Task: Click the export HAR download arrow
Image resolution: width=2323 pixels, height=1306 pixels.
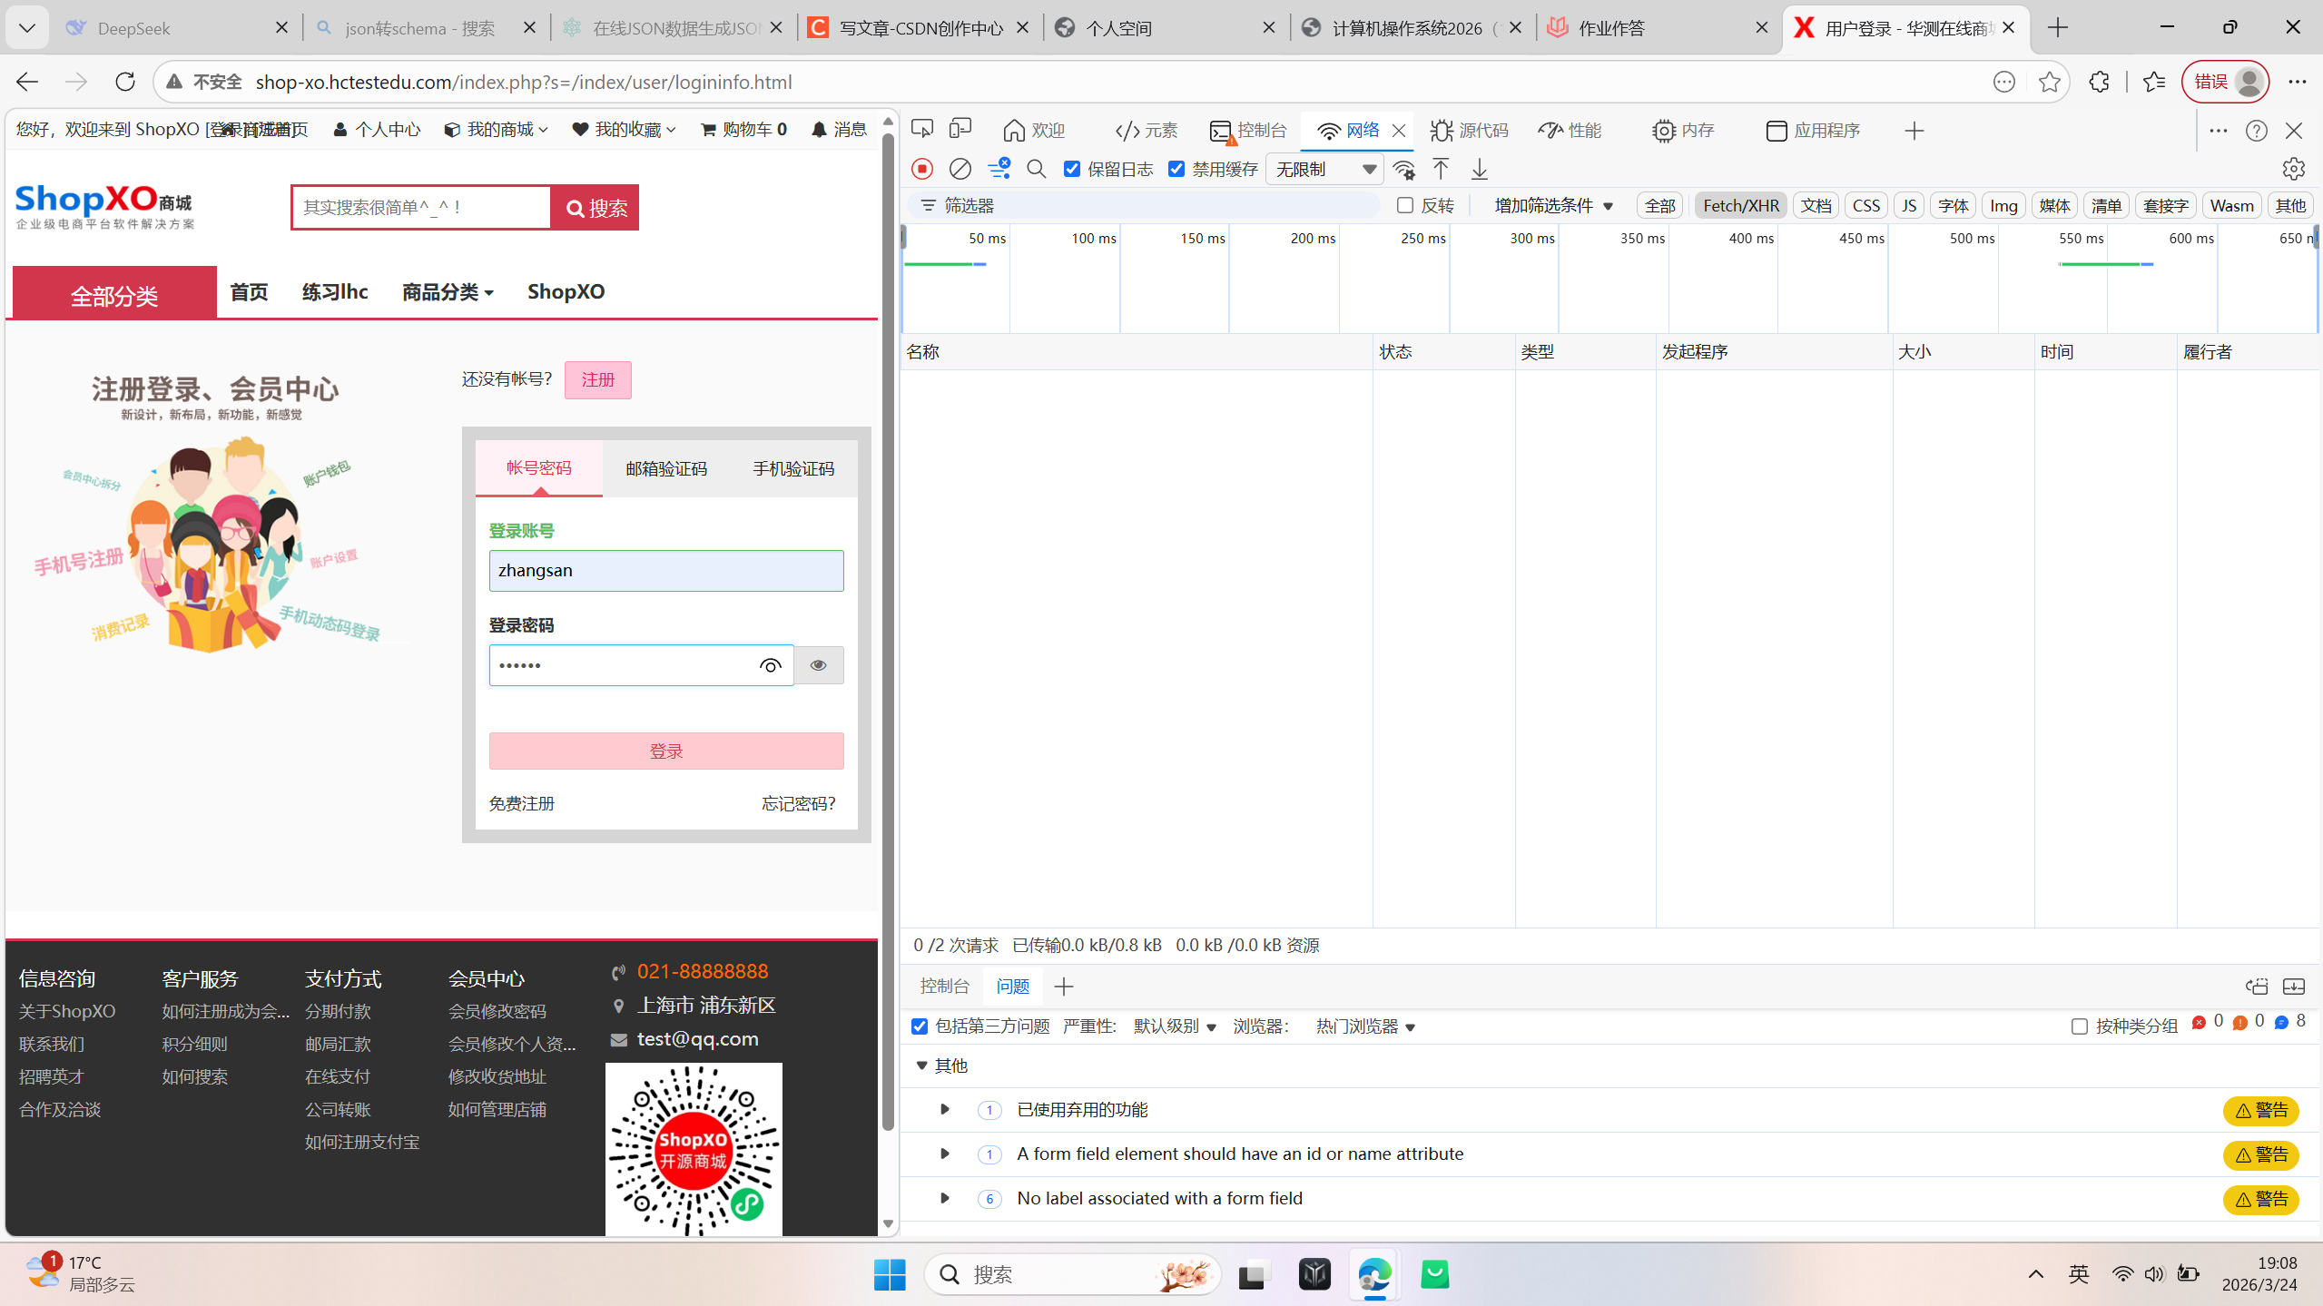Action: pyautogui.click(x=1479, y=169)
